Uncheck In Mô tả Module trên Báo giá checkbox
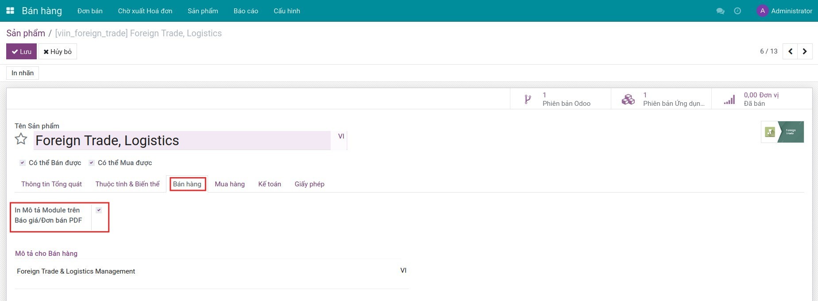 point(99,210)
